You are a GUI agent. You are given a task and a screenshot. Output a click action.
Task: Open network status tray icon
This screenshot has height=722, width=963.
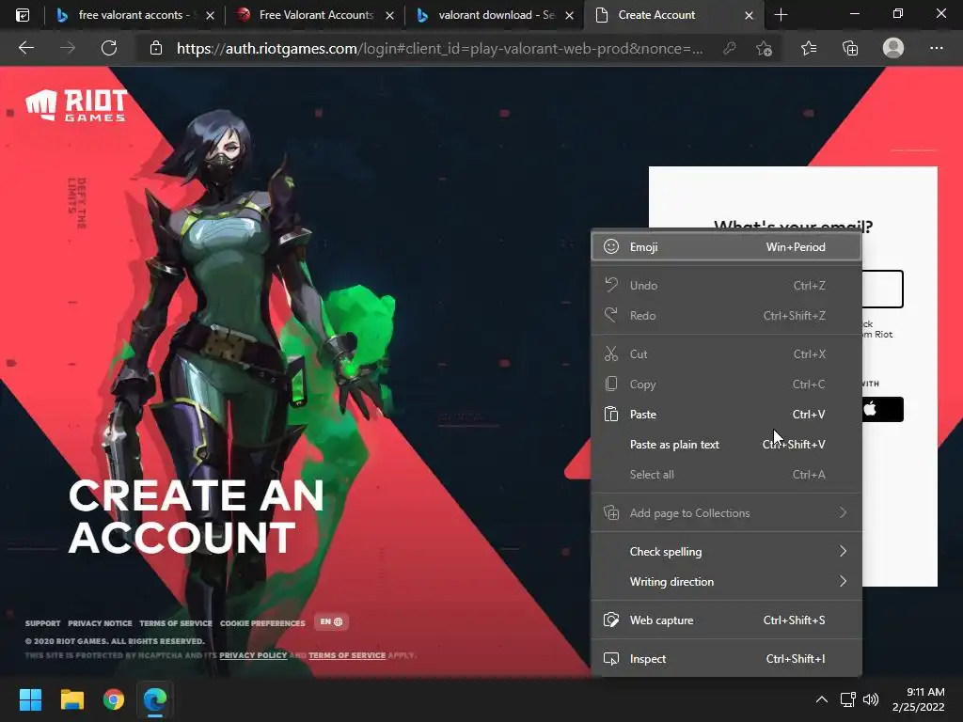click(x=848, y=699)
